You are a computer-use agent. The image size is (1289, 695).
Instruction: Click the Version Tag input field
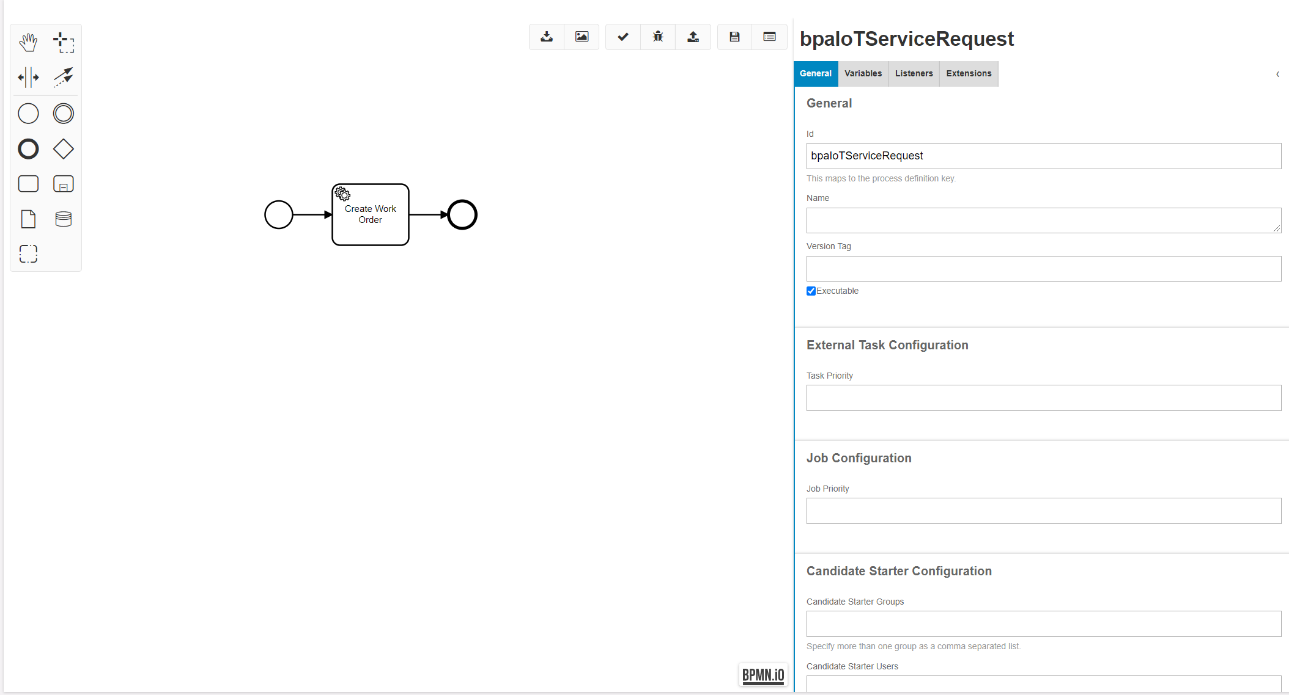(1043, 269)
